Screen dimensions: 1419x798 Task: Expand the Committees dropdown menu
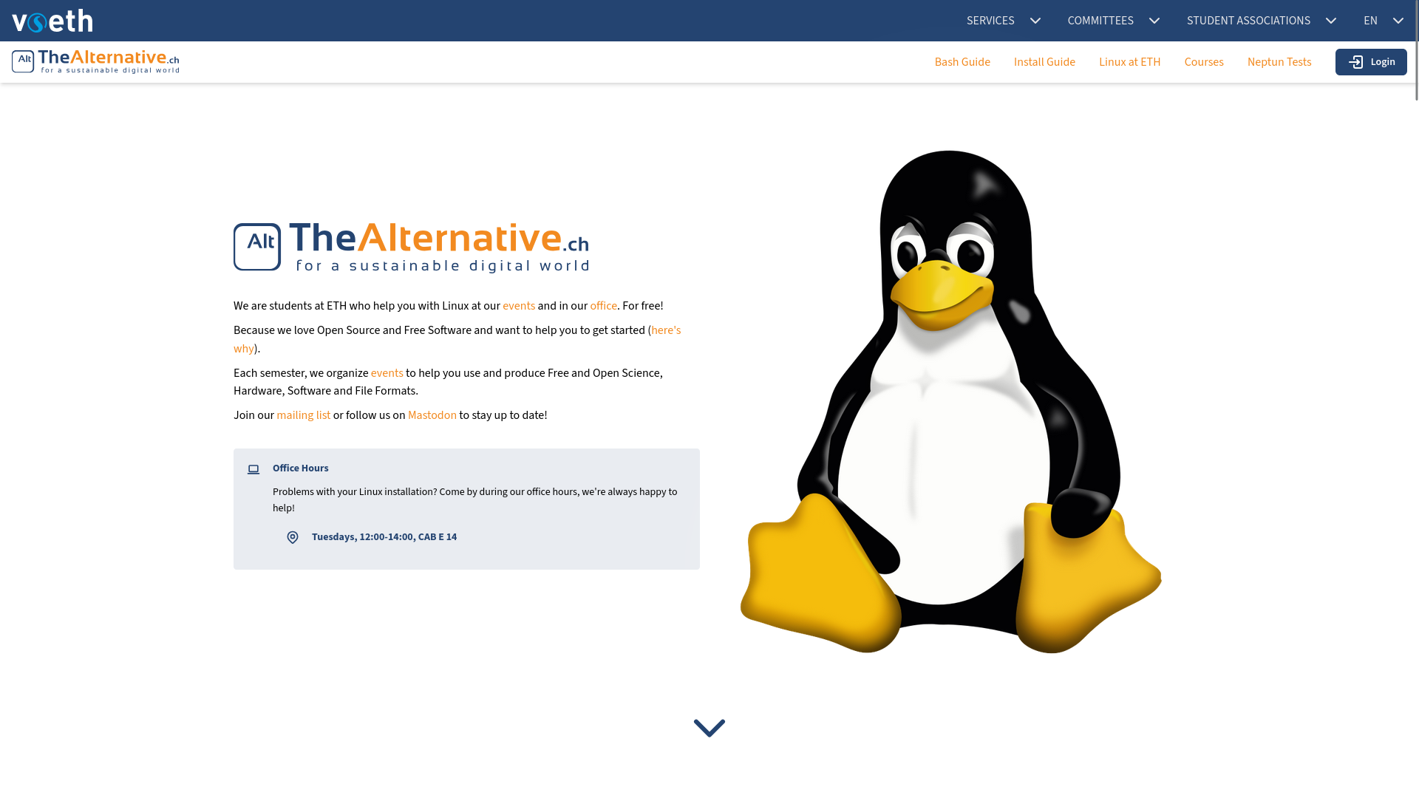tap(1113, 21)
